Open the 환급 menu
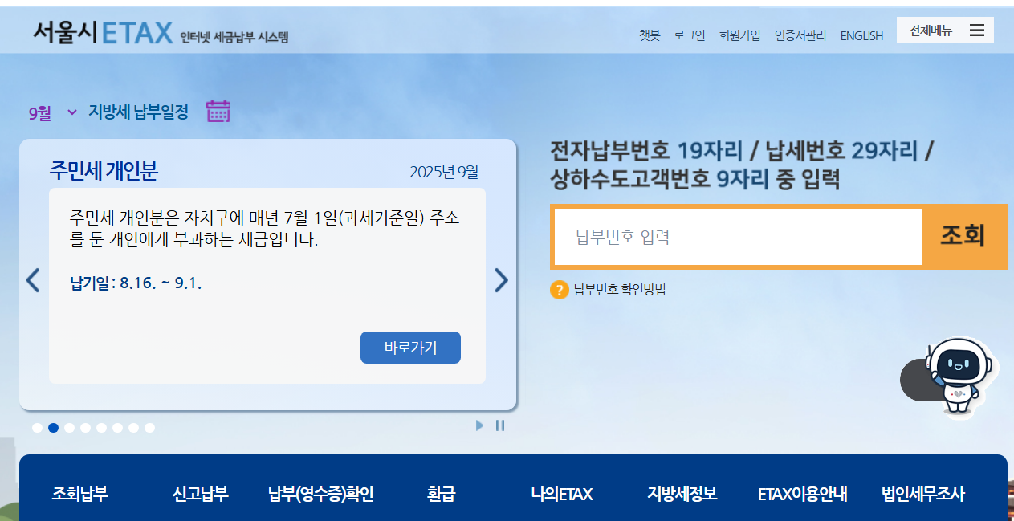 [442, 495]
